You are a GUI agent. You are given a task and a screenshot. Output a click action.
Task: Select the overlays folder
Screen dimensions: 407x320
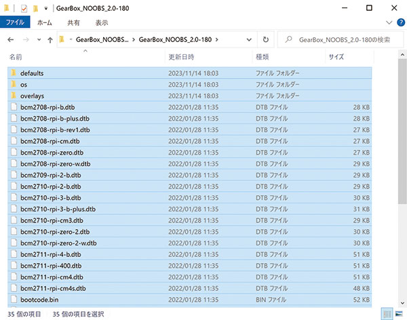tap(32, 96)
